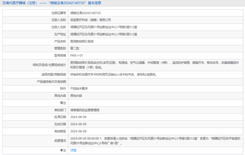Click the intended use description text

pos(114,74)
